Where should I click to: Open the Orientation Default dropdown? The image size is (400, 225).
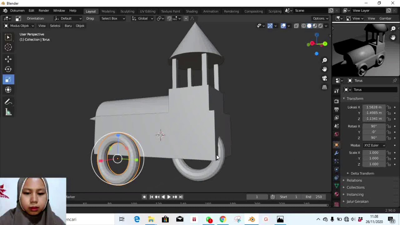pos(68,18)
